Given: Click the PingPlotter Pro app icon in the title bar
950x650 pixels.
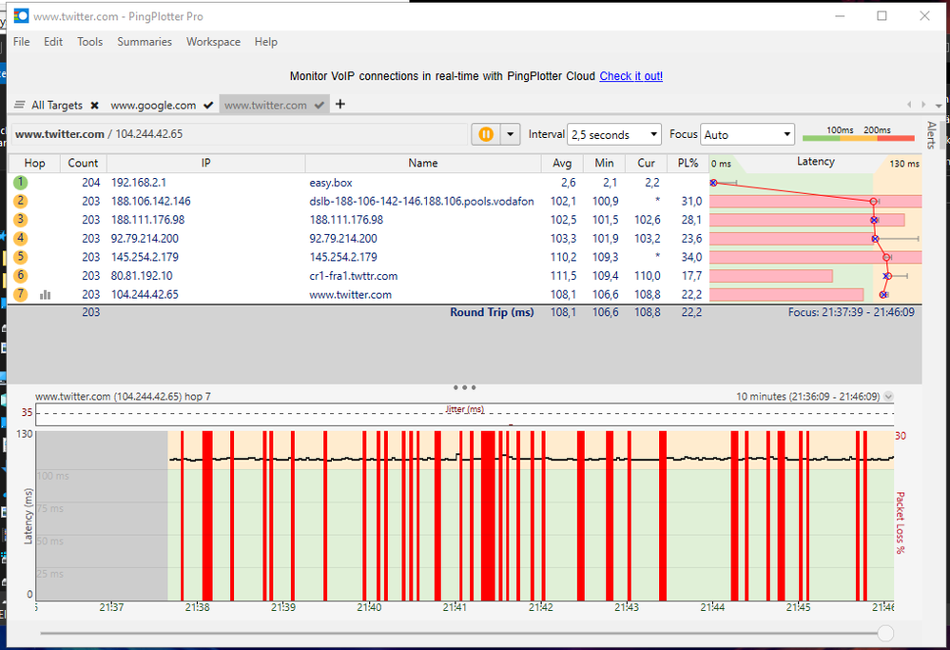Looking at the screenshot, I should pos(21,16).
